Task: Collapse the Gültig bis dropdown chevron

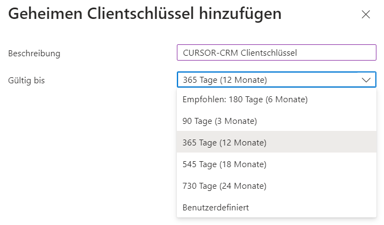Action: (366, 80)
